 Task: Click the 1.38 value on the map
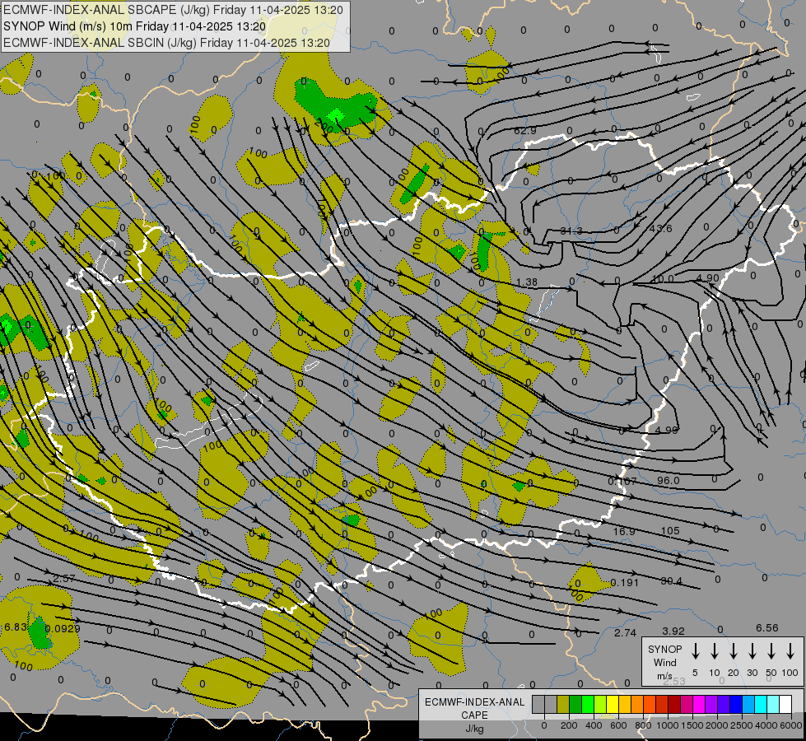tap(527, 282)
